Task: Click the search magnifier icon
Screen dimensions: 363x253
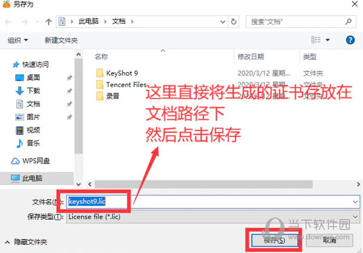Action: coord(348,22)
